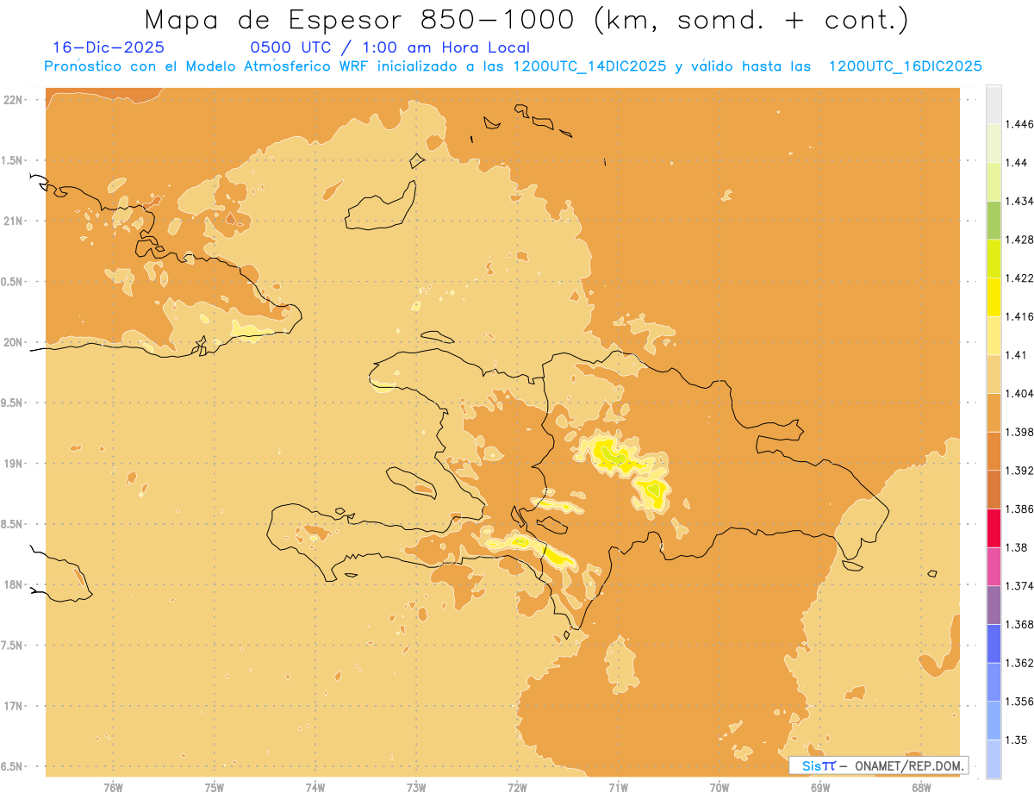Click the tan legend swatch between 1.404 and 1.41

[x=994, y=374]
